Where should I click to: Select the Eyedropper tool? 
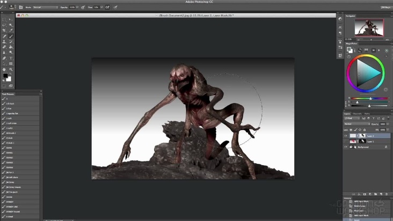[x=11, y=31]
